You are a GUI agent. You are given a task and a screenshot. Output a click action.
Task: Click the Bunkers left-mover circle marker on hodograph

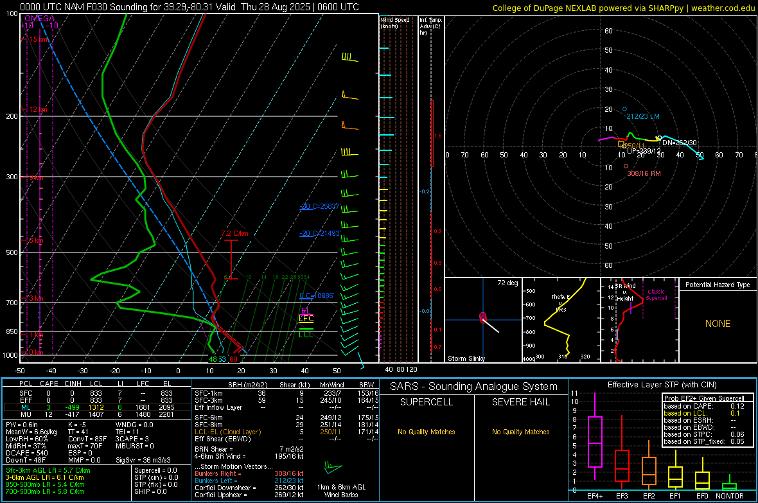(624, 109)
